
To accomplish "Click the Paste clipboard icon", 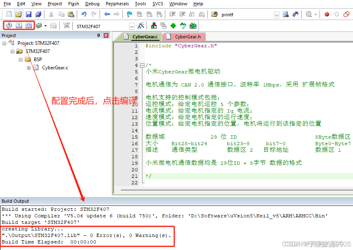I will (x=71, y=14).
